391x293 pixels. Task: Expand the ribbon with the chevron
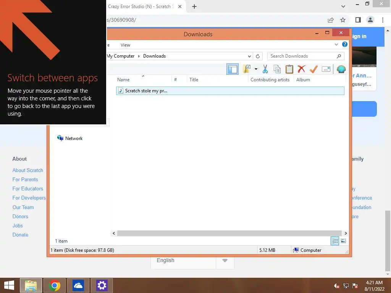(x=336, y=44)
